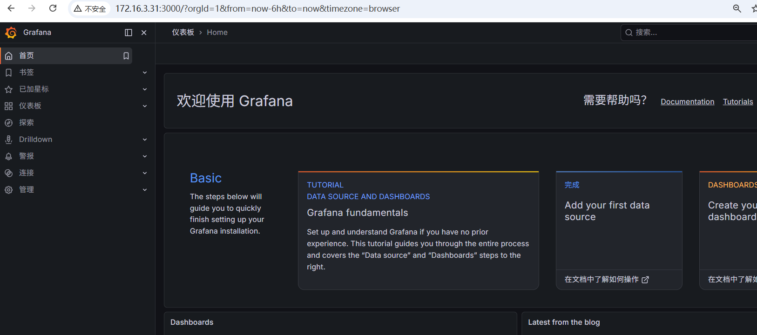The image size is (757, 335).
Task: Reload the page with refresh icon
Action: point(53,8)
